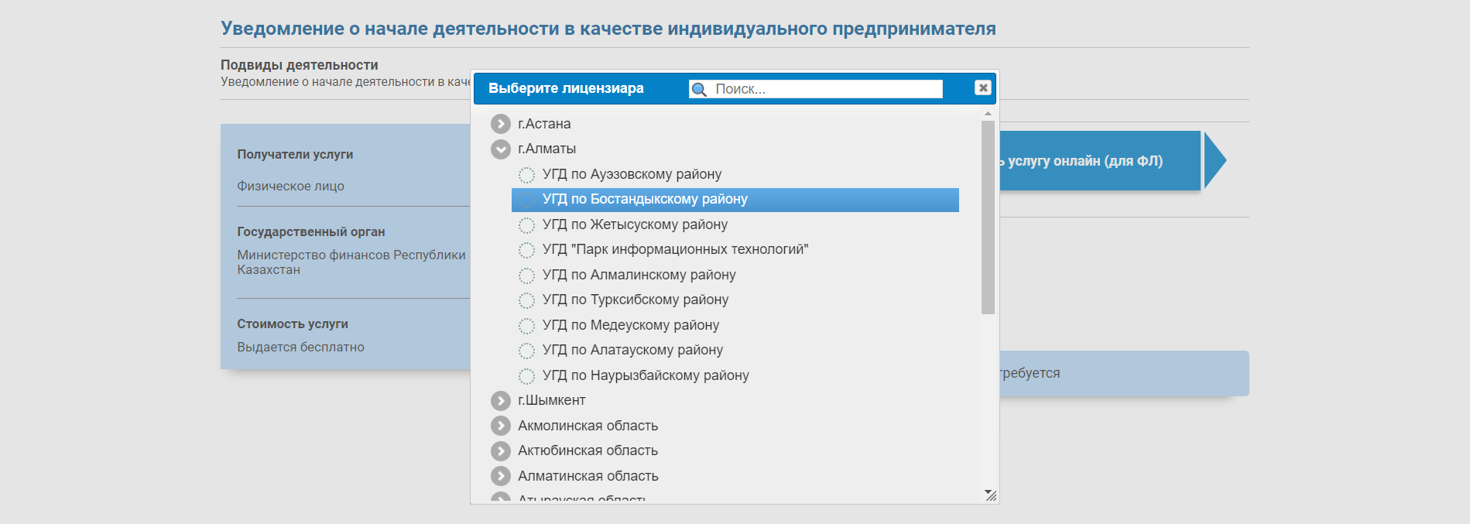Pick УГД по Наурызбайскому району
This screenshot has height=524, width=1470.
(x=646, y=375)
